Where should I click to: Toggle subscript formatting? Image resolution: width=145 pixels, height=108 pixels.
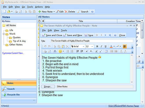click(x=91, y=51)
